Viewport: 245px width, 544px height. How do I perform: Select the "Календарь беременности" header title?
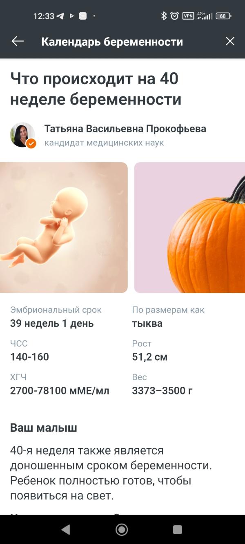(x=112, y=42)
